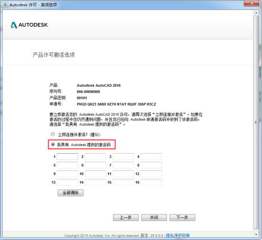Click activation code field 1
This screenshot has width=262, height=240.
tap(68, 157)
